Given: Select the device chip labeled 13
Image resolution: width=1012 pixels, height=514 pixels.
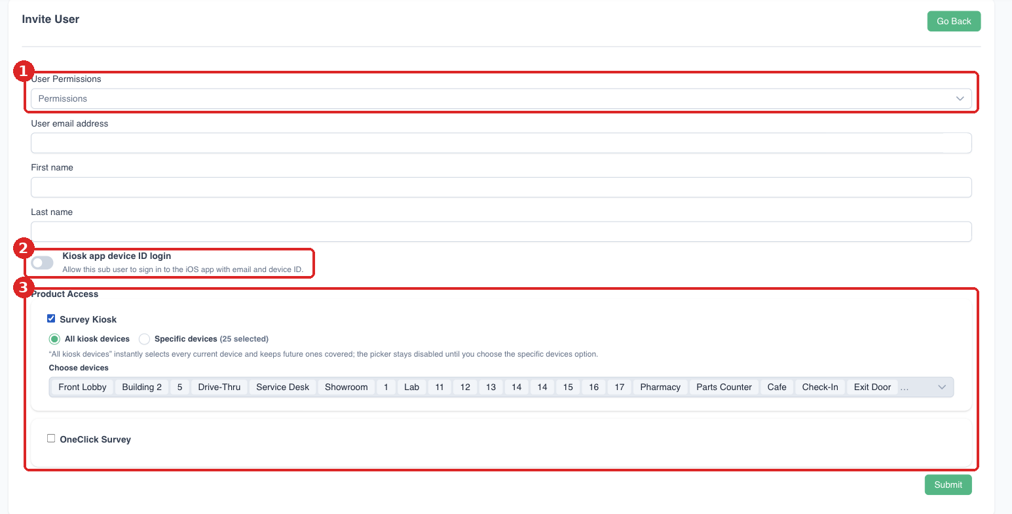Looking at the screenshot, I should pyautogui.click(x=491, y=387).
